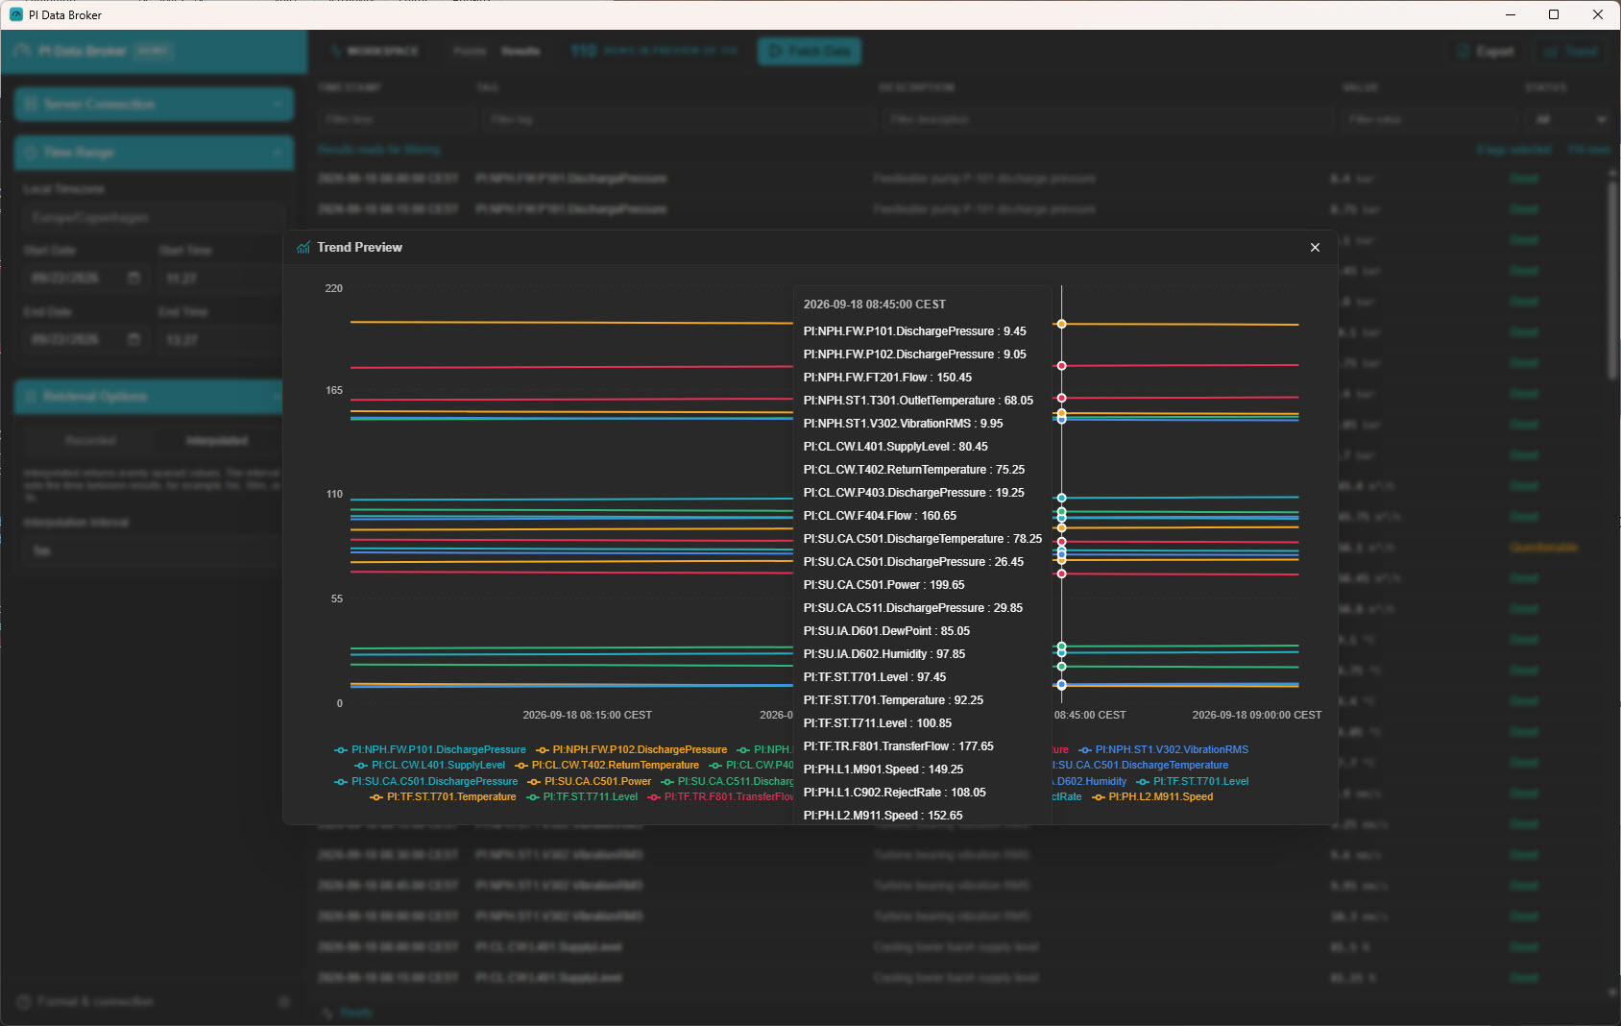This screenshot has width=1621, height=1026.
Task: Toggle PI:NPH.ST1.V302.VibrationRMS legend item
Action: (1163, 750)
